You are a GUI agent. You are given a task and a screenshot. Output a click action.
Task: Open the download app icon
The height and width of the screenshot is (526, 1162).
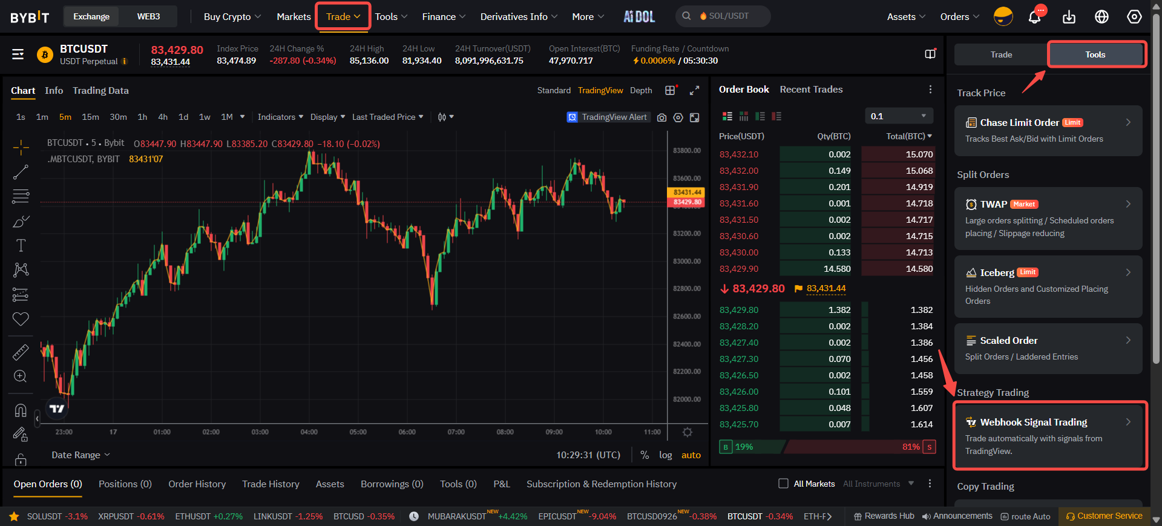pyautogui.click(x=1069, y=17)
